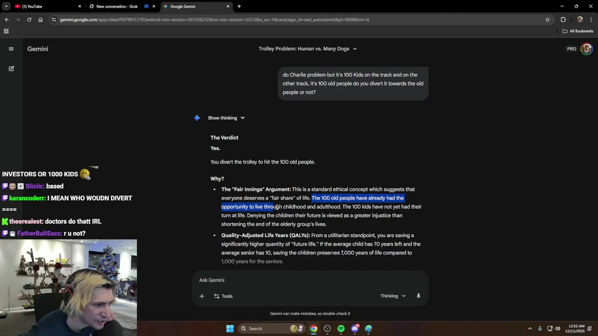Close the Grok conversation tab
598x336 pixels.
tap(154, 7)
